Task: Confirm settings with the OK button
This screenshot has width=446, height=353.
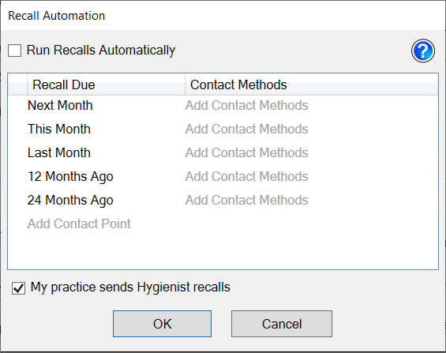Action: coord(162,324)
